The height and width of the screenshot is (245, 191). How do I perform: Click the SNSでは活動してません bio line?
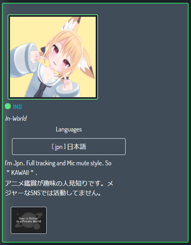pyautogui.click(x=53, y=193)
